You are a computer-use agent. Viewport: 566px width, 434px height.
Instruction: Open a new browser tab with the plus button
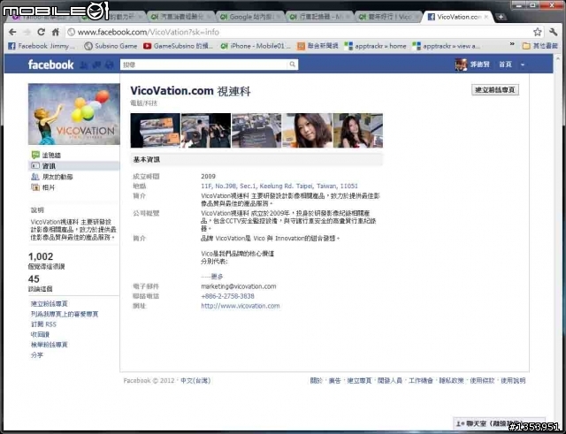pyautogui.click(x=501, y=17)
